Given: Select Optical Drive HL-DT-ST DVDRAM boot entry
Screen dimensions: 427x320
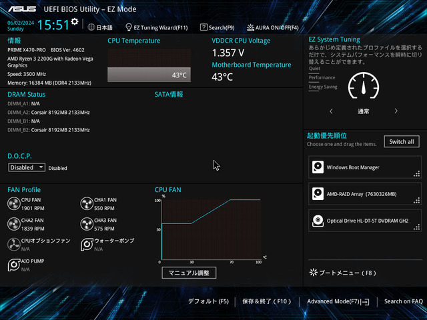Looking at the screenshot, I should [x=365, y=221].
